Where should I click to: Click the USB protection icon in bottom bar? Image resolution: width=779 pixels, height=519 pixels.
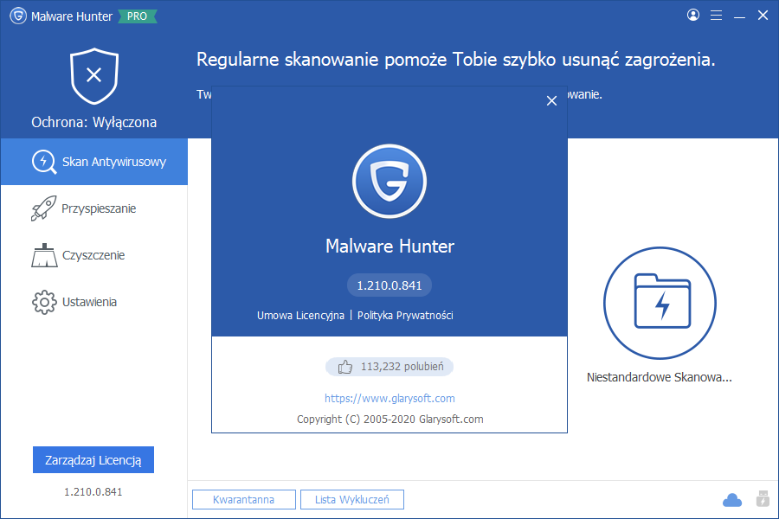click(763, 498)
